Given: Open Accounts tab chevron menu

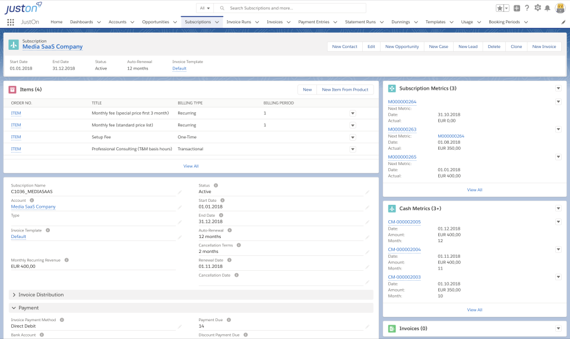Looking at the screenshot, I should [x=132, y=22].
